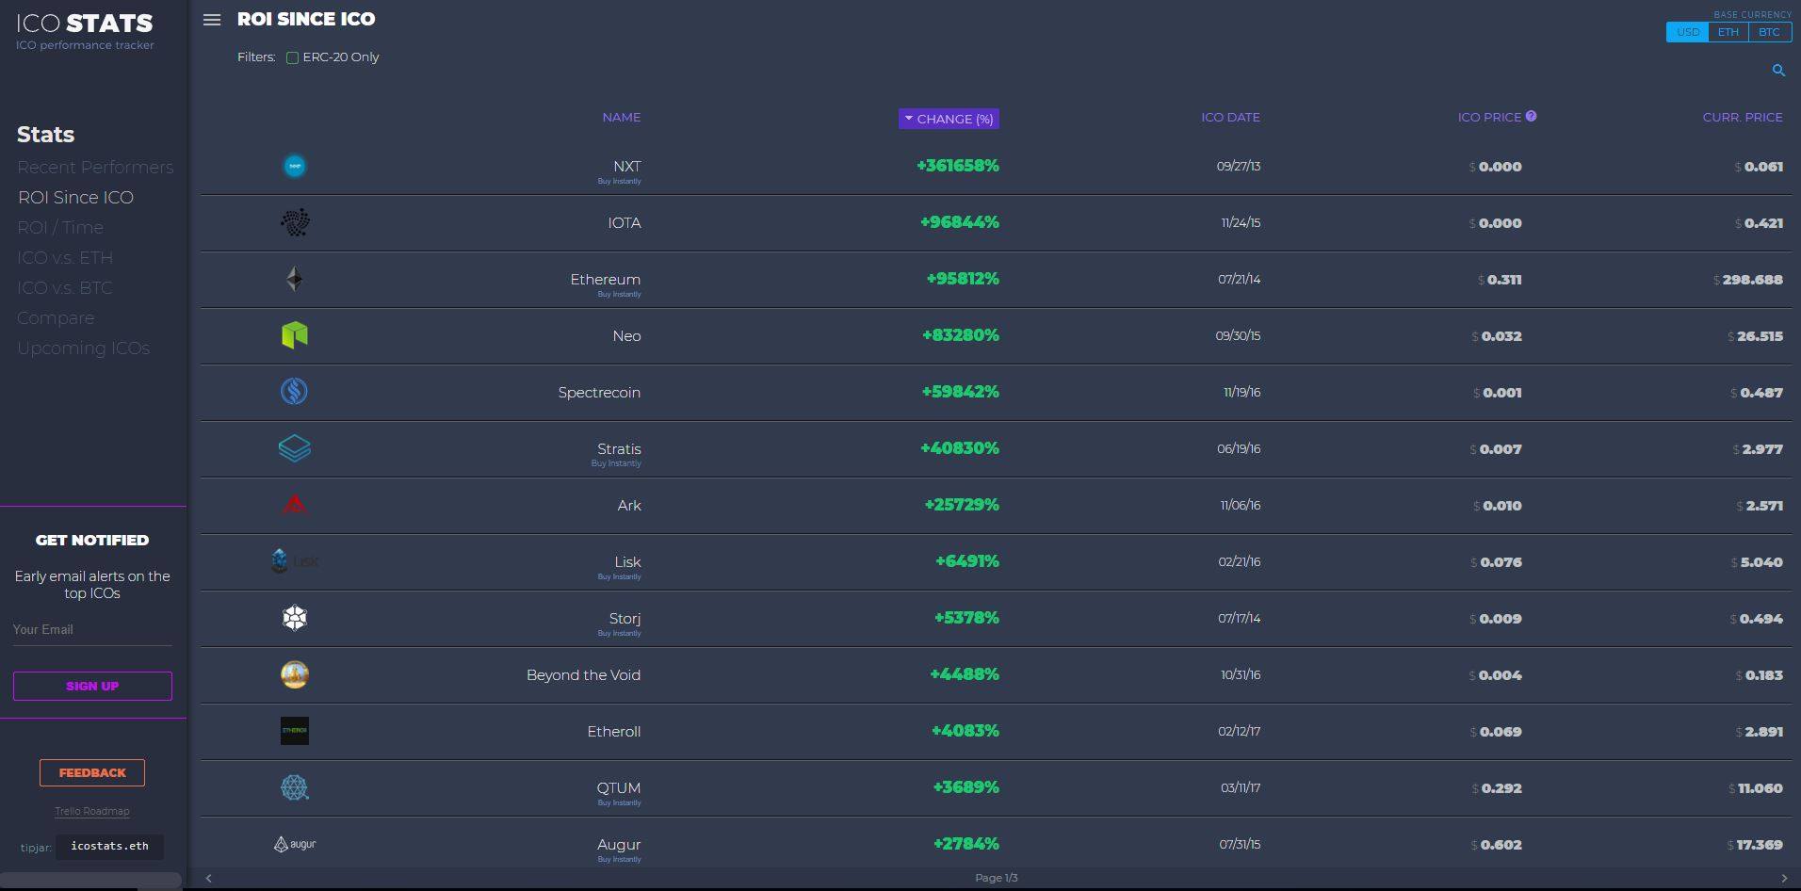Click the Page 1/3 indicator
This screenshot has width=1801, height=891.
coord(997,878)
